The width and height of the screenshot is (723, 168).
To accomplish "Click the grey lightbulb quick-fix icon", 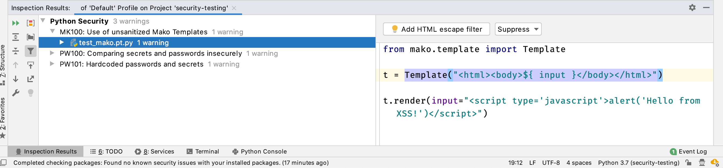I will 31,93.
